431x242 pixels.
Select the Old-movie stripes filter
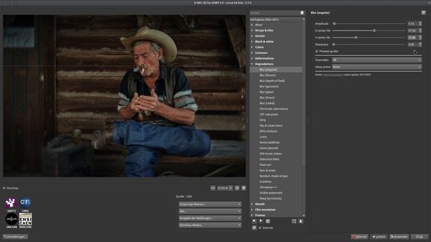[271, 154]
